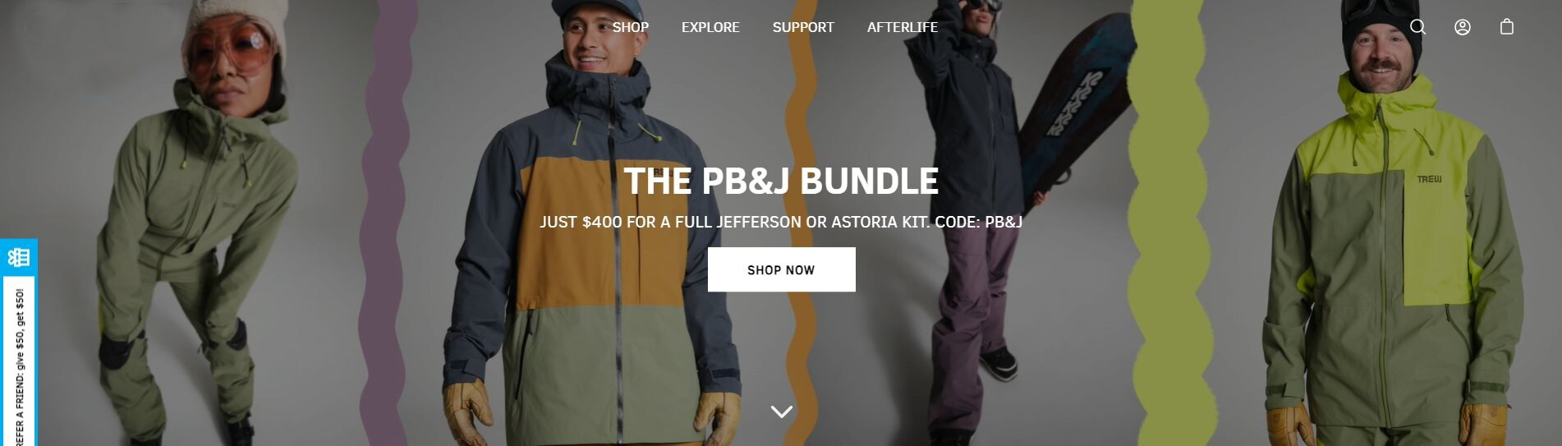Open the SUPPORT menu

coord(803,27)
